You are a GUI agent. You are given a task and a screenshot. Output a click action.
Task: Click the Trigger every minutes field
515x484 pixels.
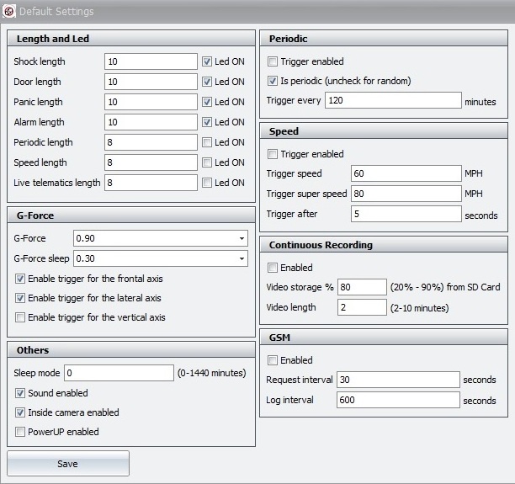click(392, 101)
